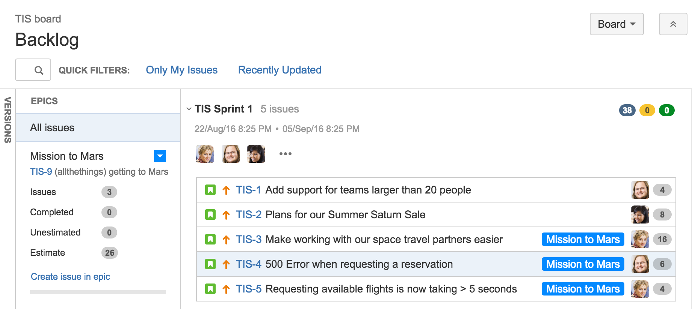The image size is (692, 309).
Task: Click the story type icon on TIS-1
Action: click(x=210, y=190)
